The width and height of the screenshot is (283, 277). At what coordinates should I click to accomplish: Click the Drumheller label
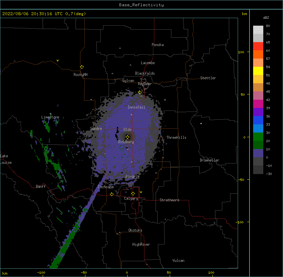click(209, 160)
